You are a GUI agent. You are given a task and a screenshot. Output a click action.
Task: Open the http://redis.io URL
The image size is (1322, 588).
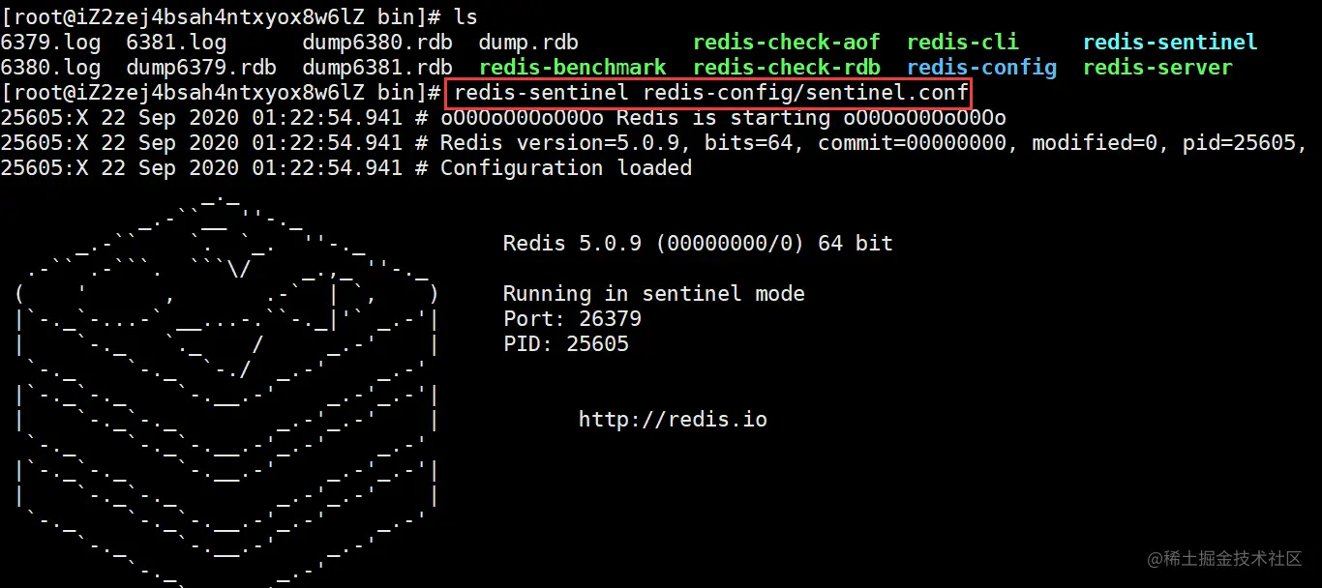tap(673, 420)
